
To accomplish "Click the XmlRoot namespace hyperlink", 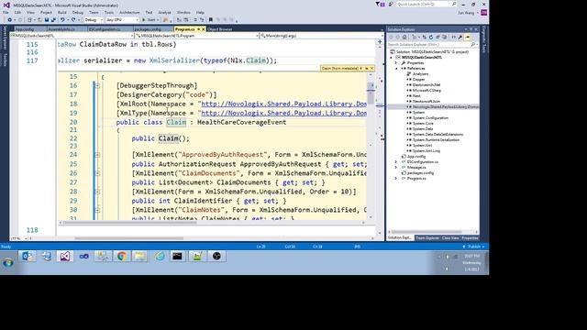I will pyautogui.click(x=283, y=104).
